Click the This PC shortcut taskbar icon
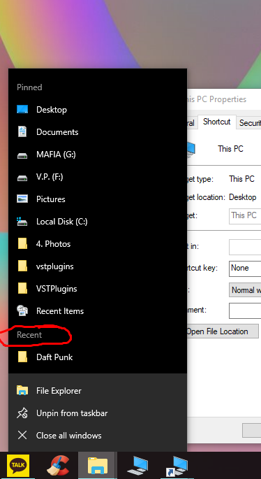This screenshot has width=261, height=479. [177, 466]
